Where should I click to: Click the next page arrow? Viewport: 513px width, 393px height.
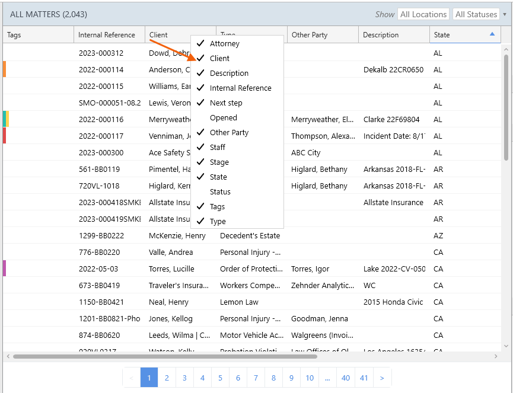click(382, 378)
